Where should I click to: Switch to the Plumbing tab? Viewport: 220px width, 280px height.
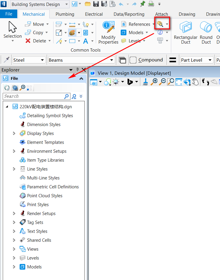[65, 14]
